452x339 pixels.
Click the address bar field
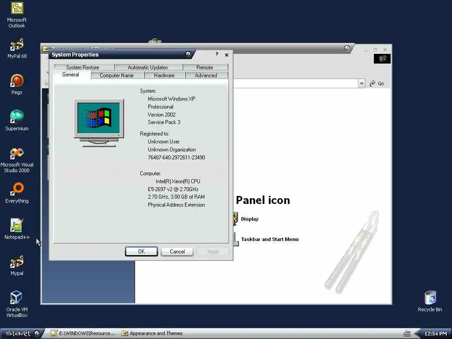[x=295, y=83]
